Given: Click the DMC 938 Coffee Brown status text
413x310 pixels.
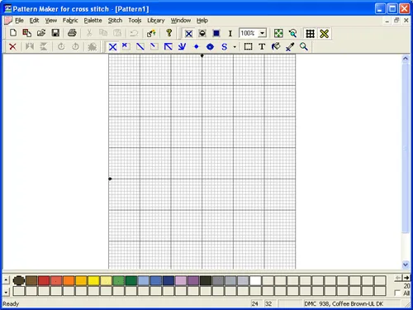Looking at the screenshot, I should (x=344, y=303).
